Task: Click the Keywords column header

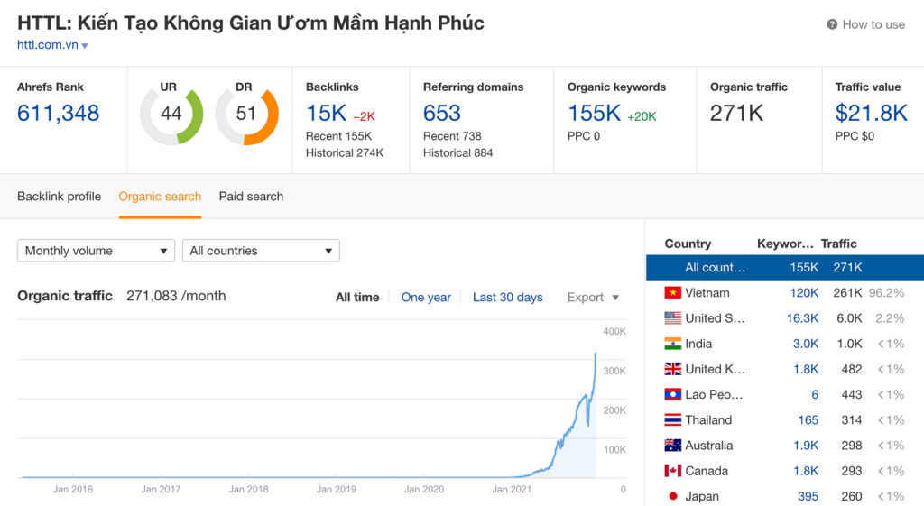Action: (785, 244)
